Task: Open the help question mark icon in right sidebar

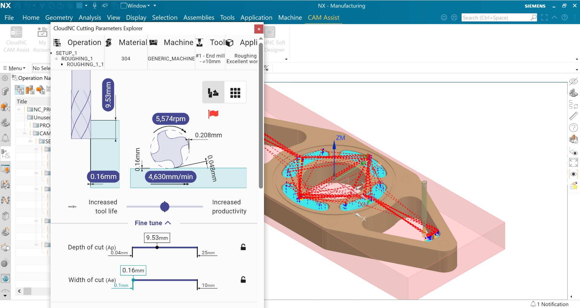Action: pyautogui.click(x=573, y=128)
